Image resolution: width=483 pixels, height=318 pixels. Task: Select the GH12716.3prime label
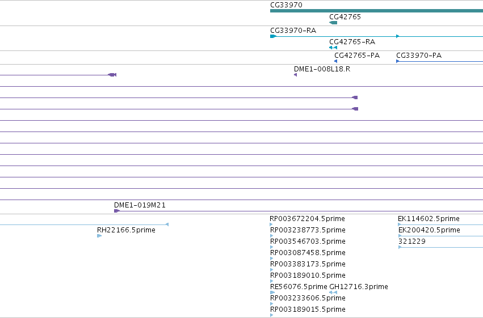pyautogui.click(x=359, y=287)
